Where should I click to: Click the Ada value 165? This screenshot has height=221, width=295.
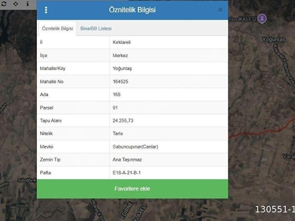point(117,94)
